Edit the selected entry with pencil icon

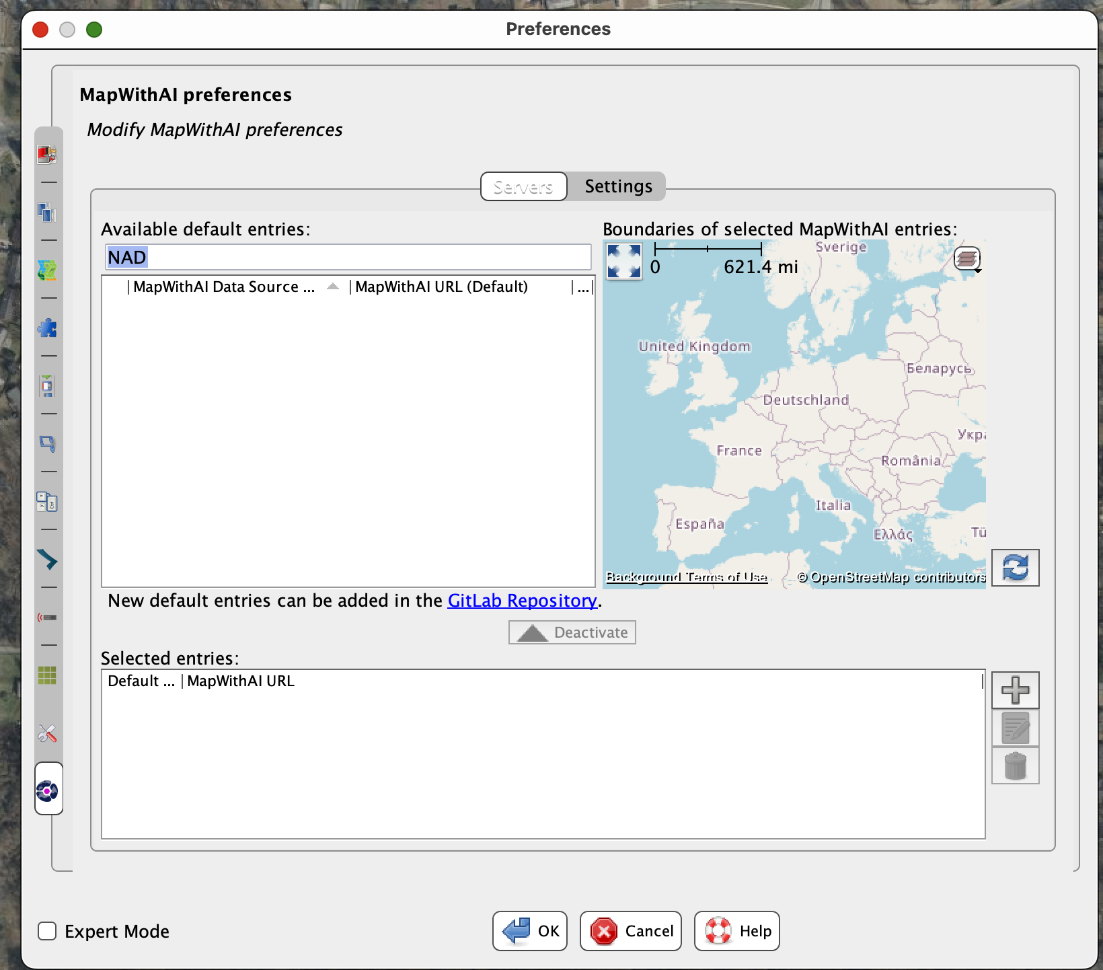1016,727
